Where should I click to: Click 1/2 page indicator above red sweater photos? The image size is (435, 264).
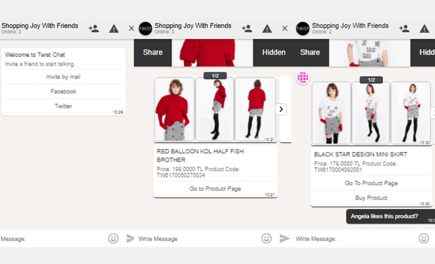click(215, 76)
